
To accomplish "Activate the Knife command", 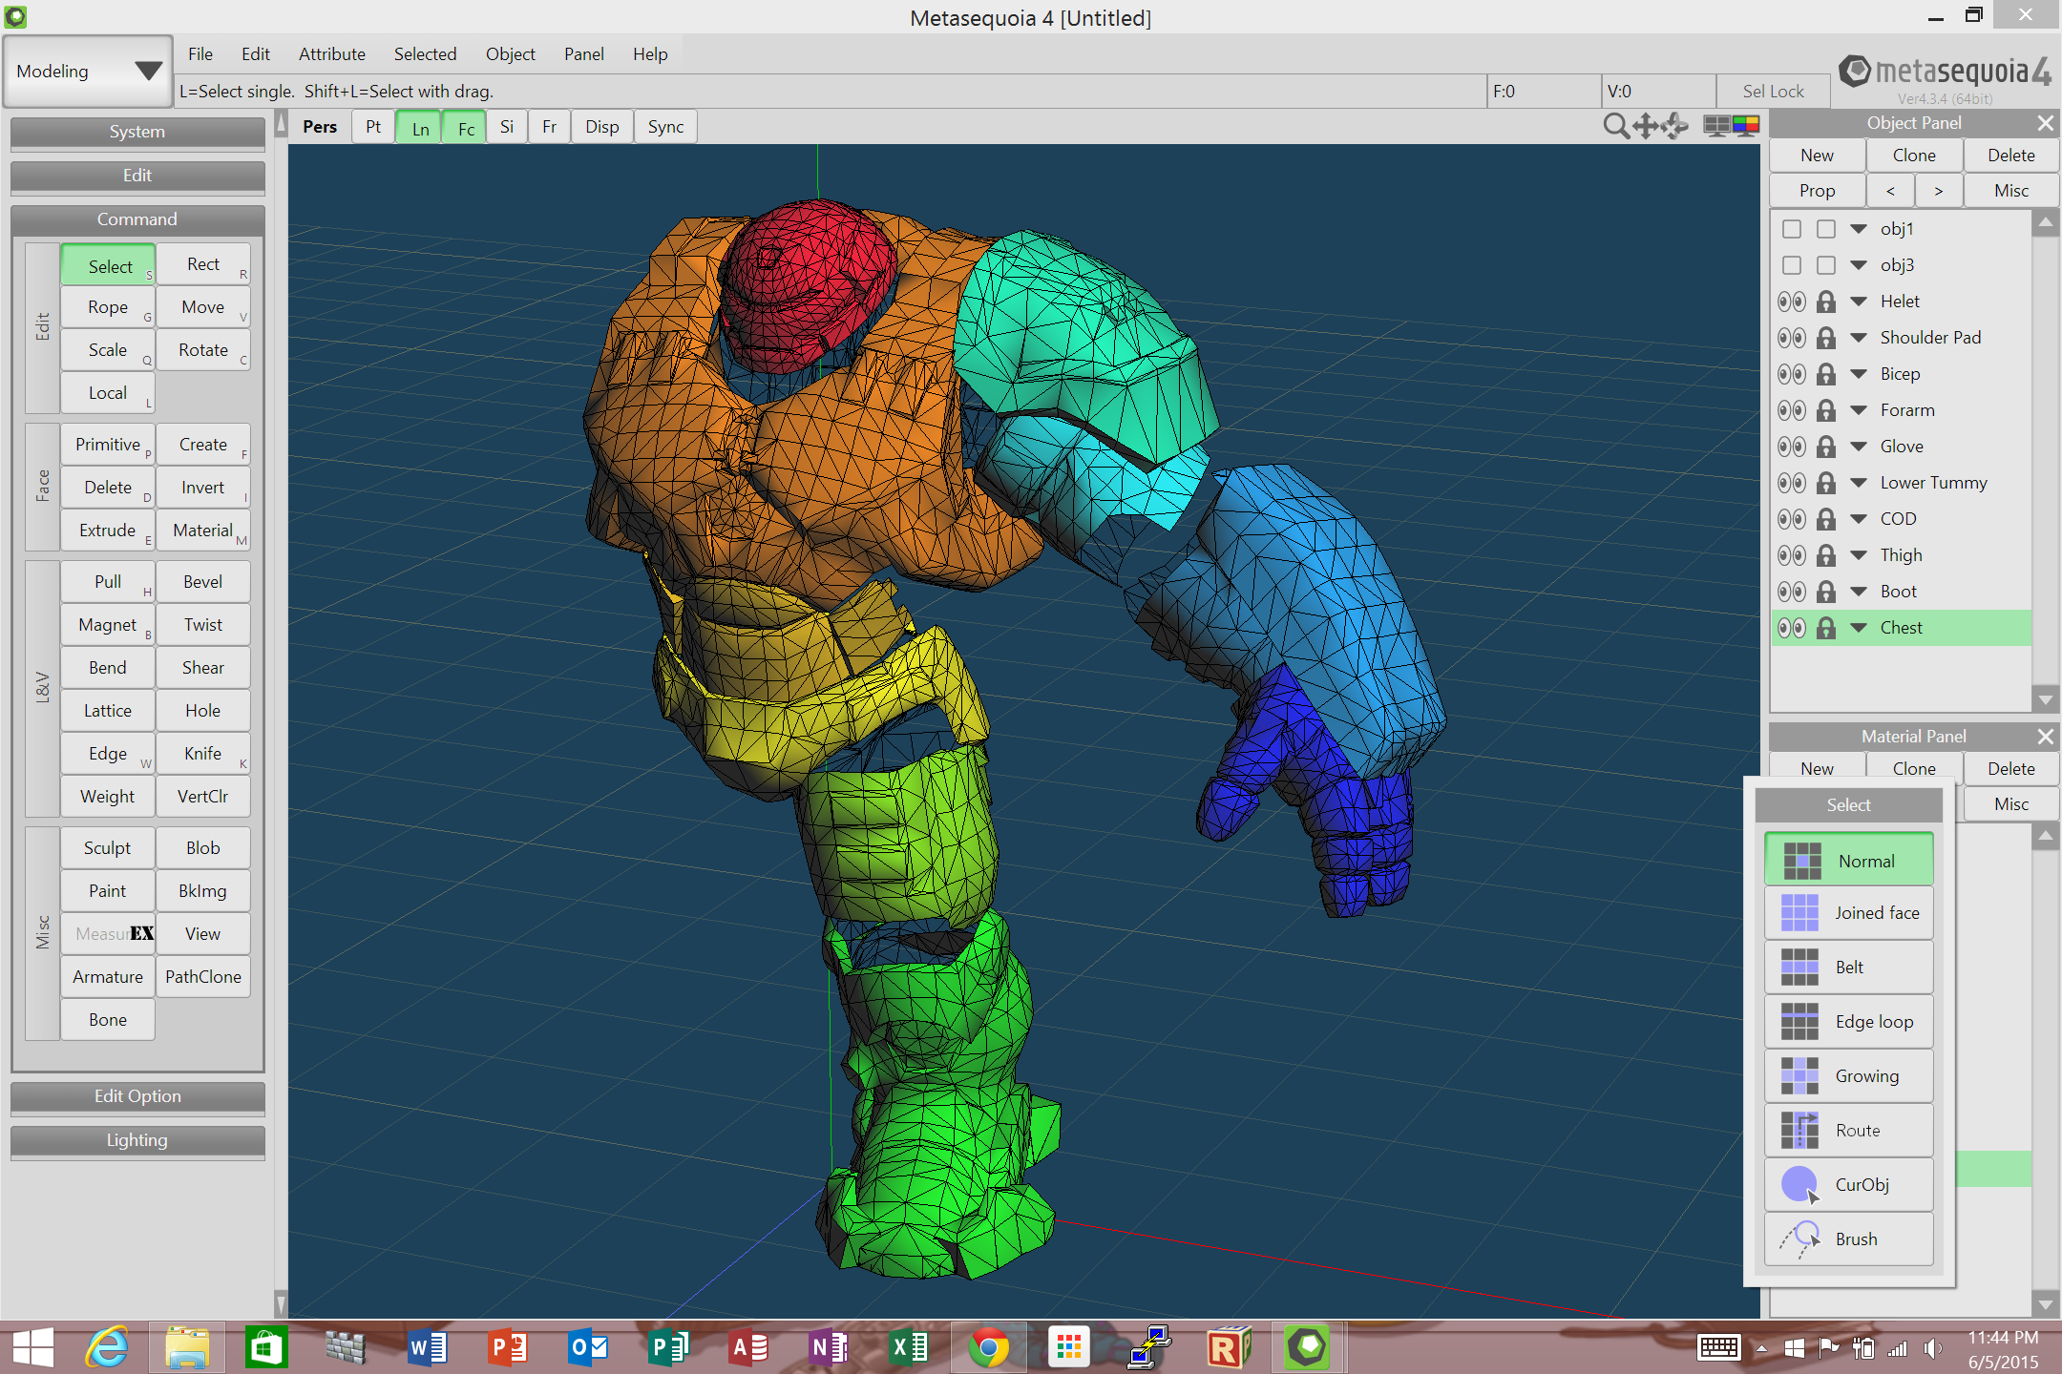I will (x=203, y=754).
